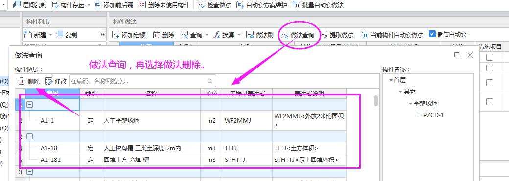Click 删除 in the 构件做法 toolbar
The image size is (509, 181).
pyautogui.click(x=163, y=35)
